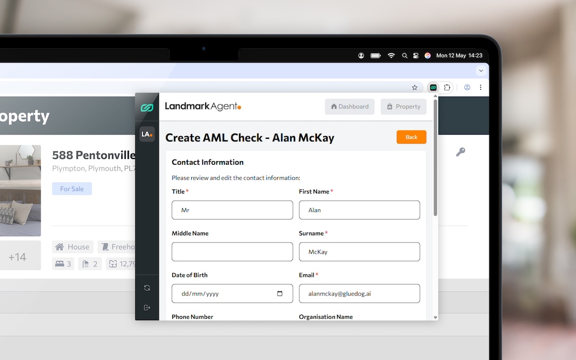
Task: Click the 3 bedrooms tag
Action: (x=63, y=264)
